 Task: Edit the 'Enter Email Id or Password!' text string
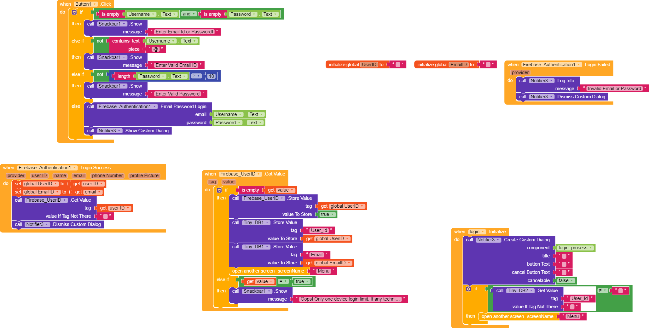point(184,32)
